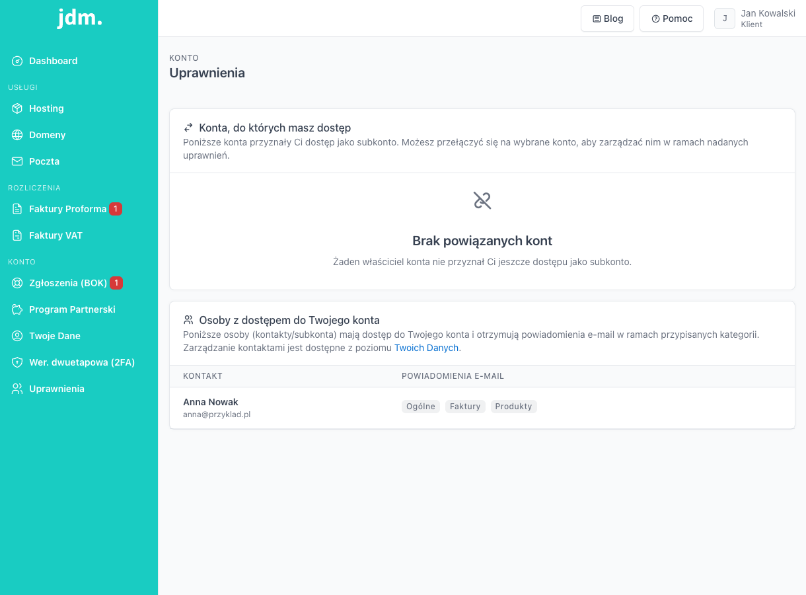Viewport: 806px width, 595px height.
Task: Click the Hosting cube icon
Action: pyautogui.click(x=17, y=108)
